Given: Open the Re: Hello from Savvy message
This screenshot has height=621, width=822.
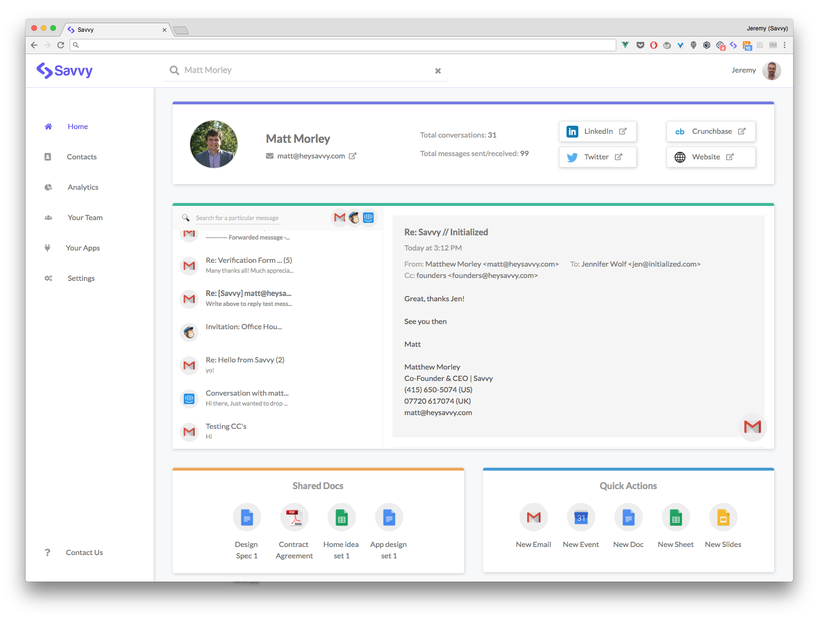Looking at the screenshot, I should 278,365.
